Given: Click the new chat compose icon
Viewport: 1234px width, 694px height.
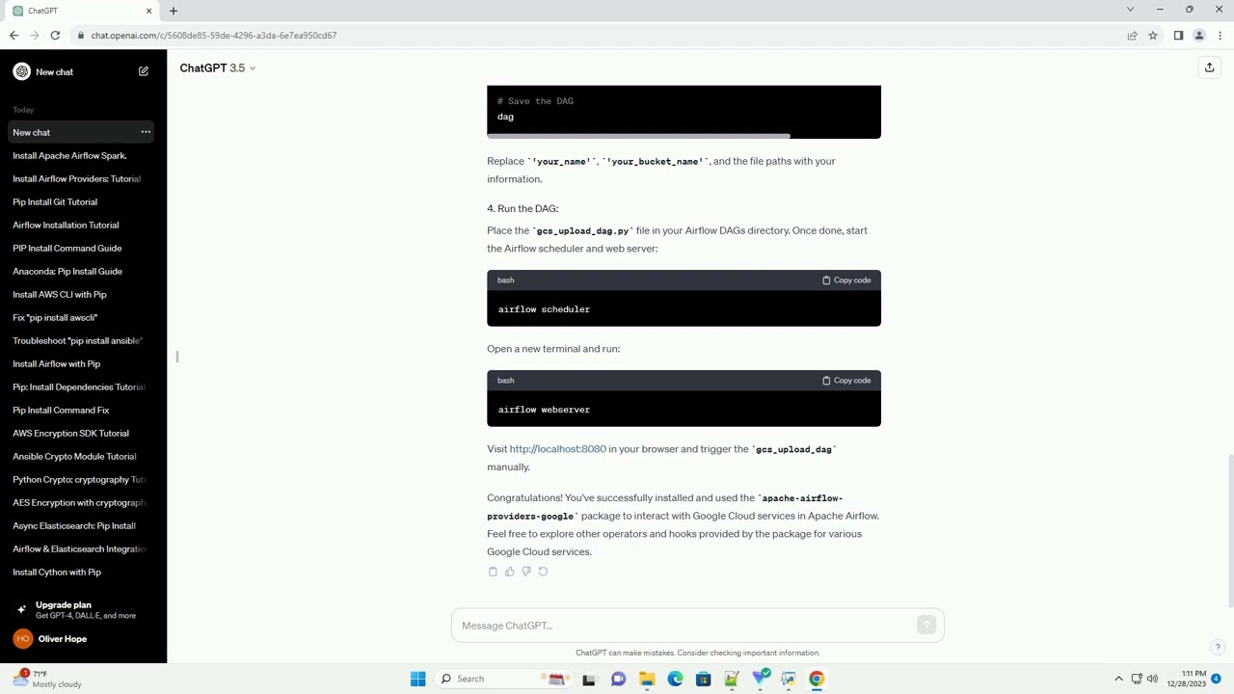Looking at the screenshot, I should pyautogui.click(x=144, y=71).
